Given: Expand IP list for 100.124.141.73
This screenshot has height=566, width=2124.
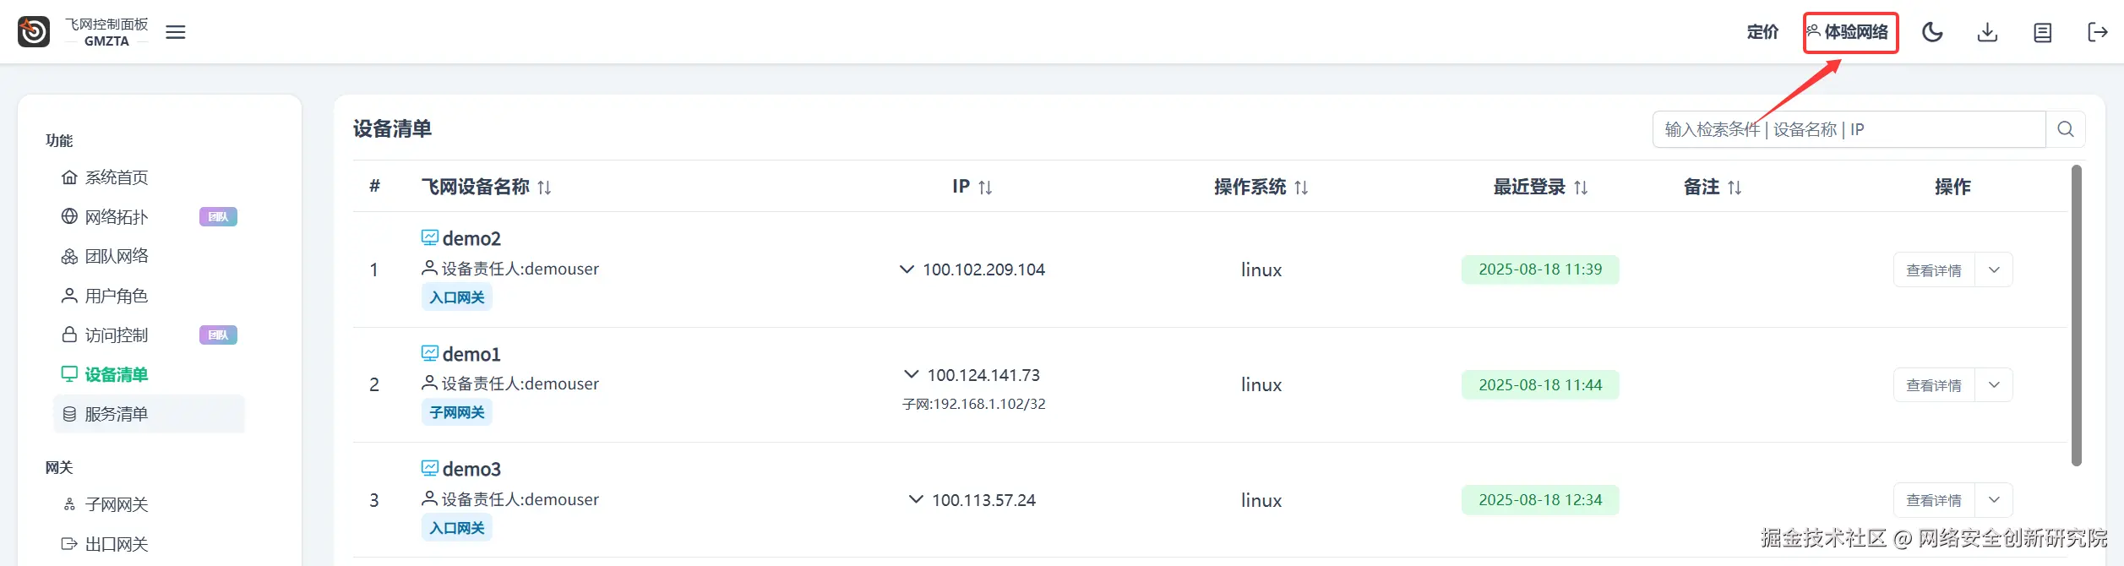Looking at the screenshot, I should [912, 374].
